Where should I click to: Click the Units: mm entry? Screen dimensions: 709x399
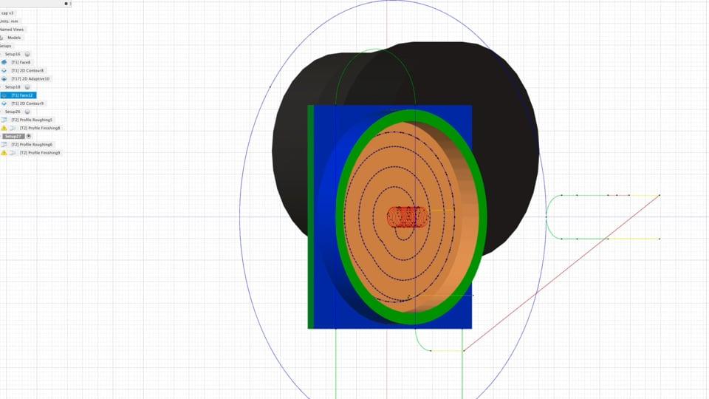[9, 21]
